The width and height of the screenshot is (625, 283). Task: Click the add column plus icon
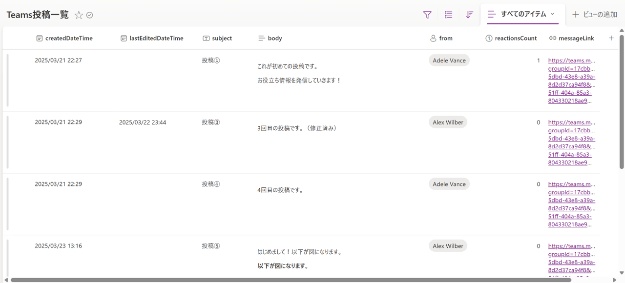tap(611, 38)
